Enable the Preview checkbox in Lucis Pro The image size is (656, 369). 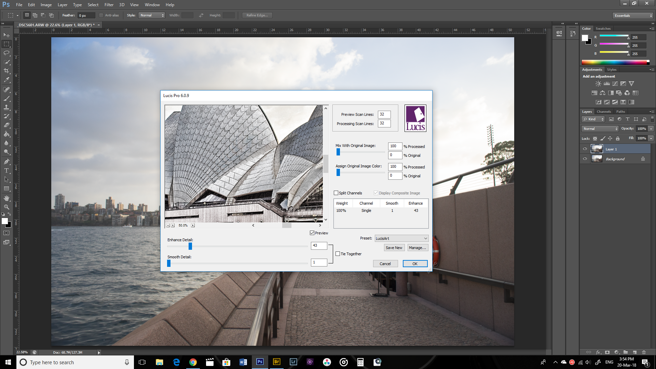(x=312, y=233)
